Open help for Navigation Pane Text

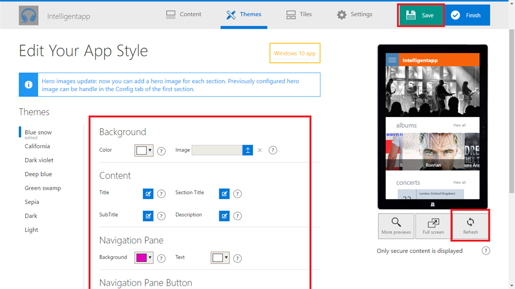(237, 258)
